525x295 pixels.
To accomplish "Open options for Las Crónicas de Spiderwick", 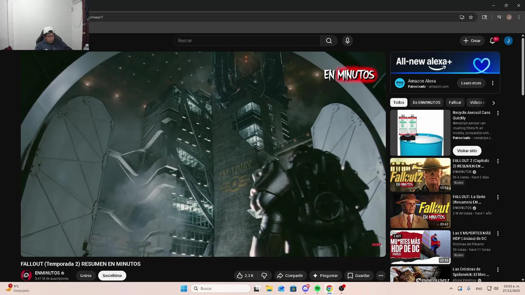I will coord(498,270).
